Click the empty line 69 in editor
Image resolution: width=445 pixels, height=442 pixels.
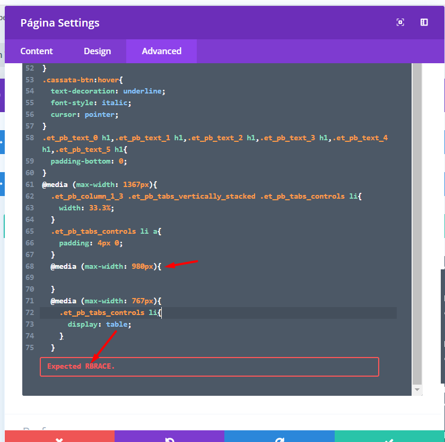coord(218,277)
